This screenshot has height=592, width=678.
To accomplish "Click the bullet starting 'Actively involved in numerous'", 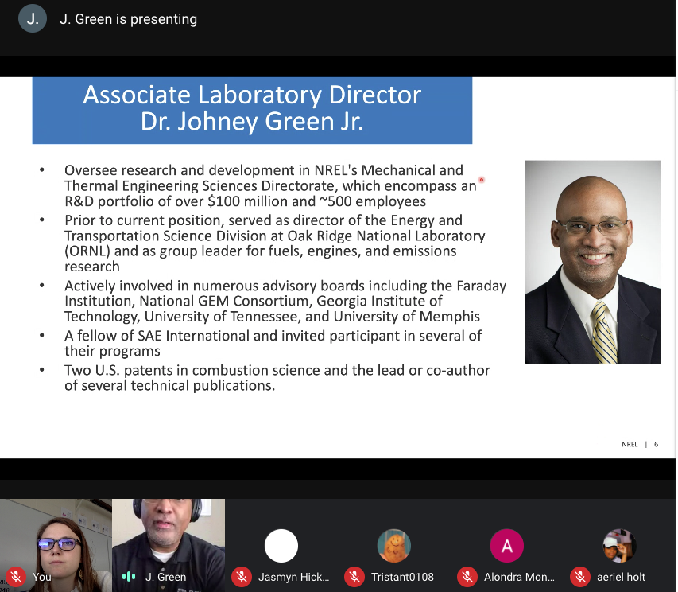I will click(285, 302).
